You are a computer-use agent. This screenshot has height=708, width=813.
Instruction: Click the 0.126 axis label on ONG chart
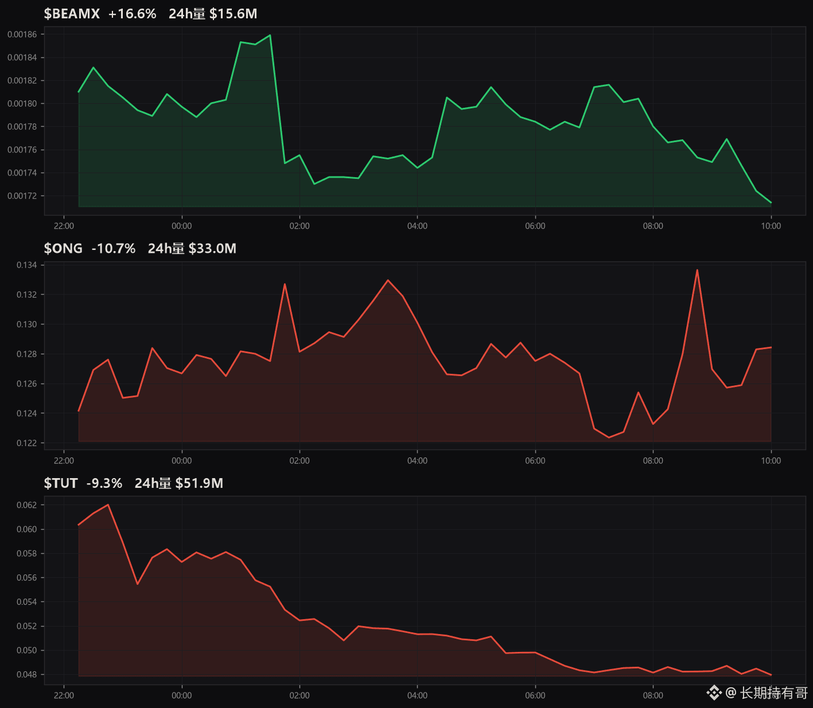coord(27,384)
